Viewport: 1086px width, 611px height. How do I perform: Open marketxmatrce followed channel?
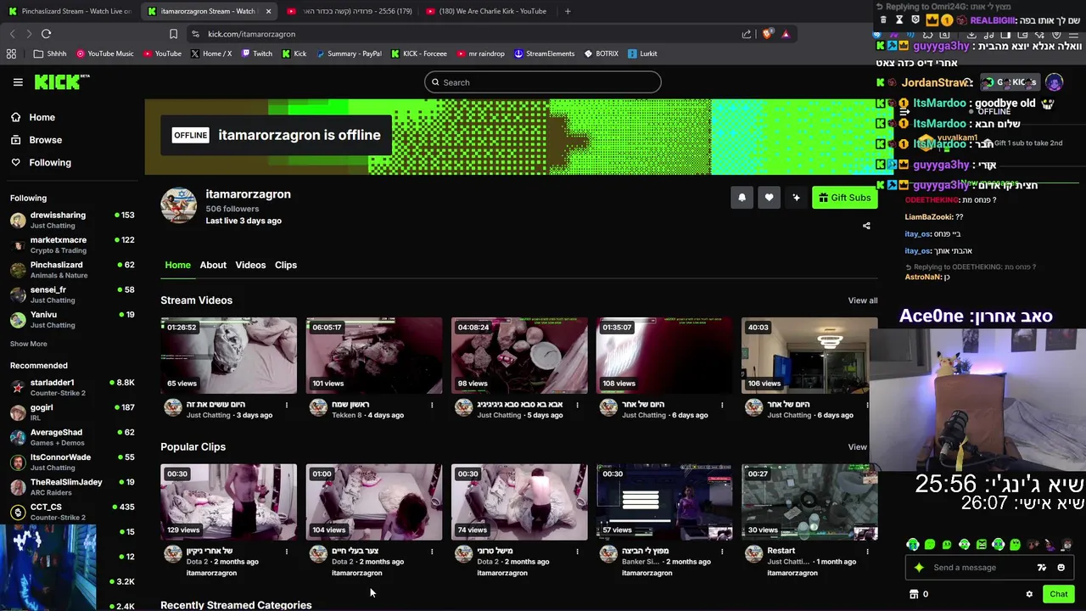(x=71, y=244)
